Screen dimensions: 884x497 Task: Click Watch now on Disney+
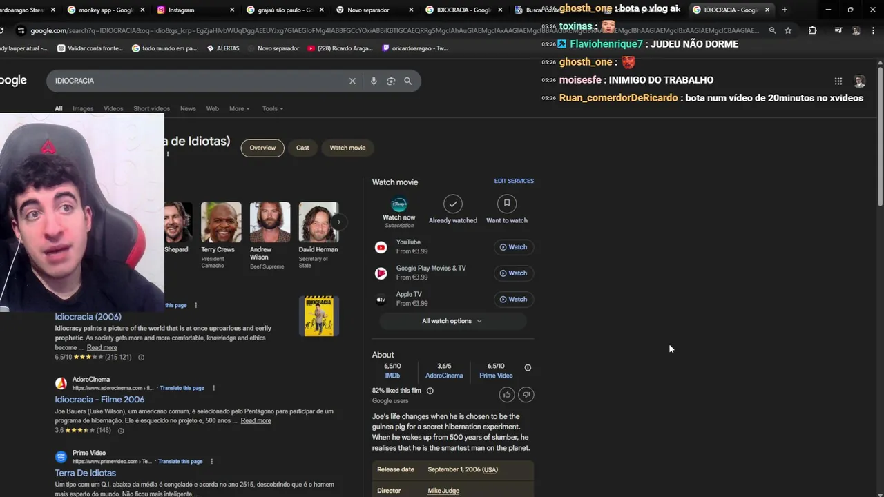(x=399, y=212)
